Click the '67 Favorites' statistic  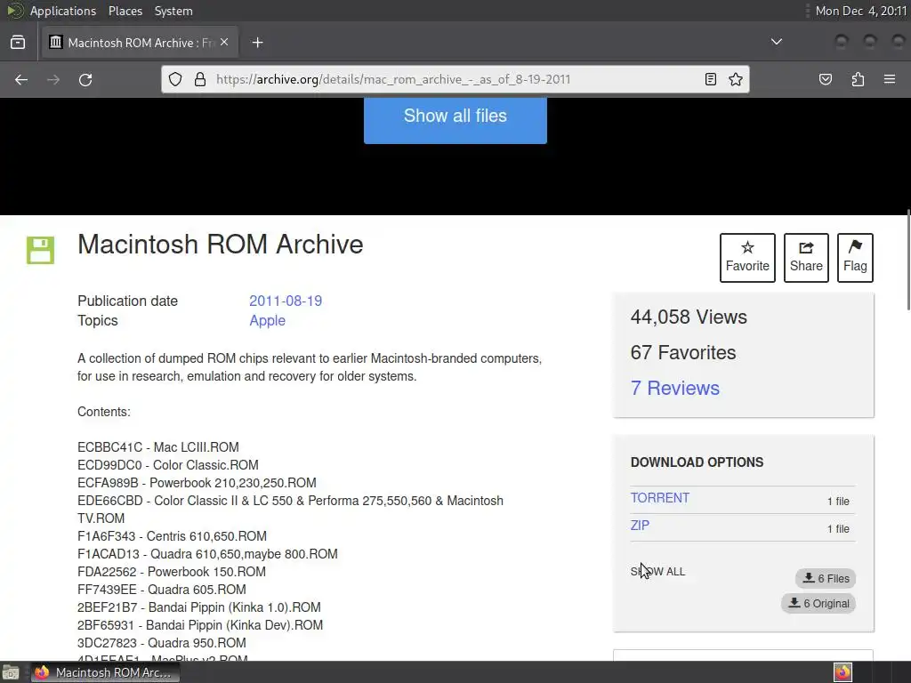pos(682,352)
